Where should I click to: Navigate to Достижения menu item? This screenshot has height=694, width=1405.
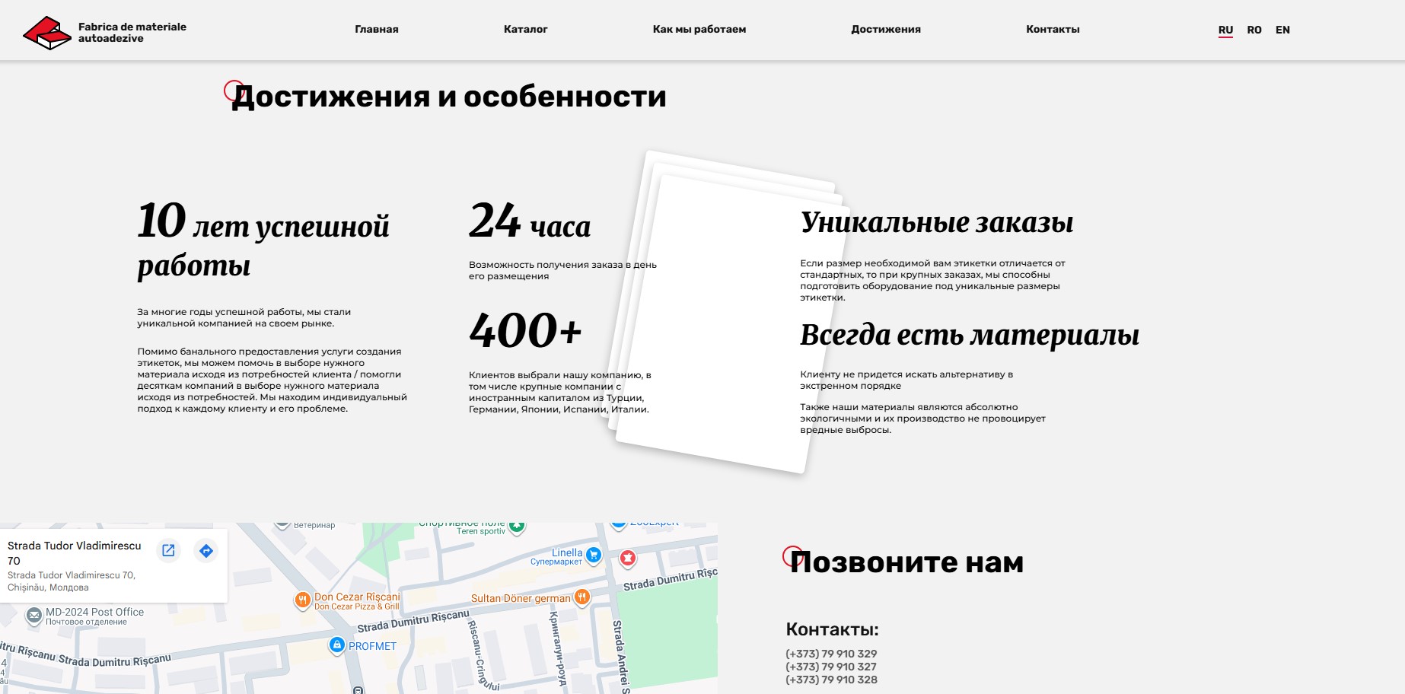[886, 30]
